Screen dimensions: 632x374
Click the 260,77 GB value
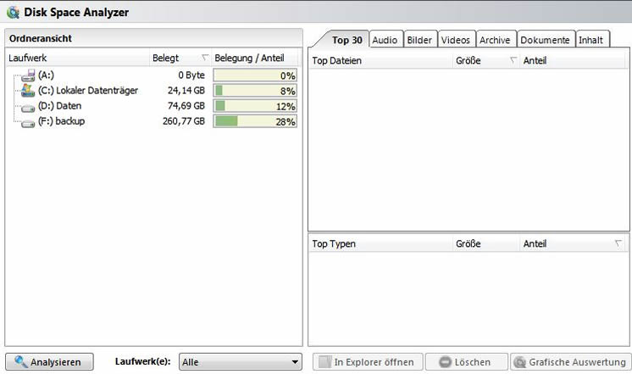tap(184, 121)
